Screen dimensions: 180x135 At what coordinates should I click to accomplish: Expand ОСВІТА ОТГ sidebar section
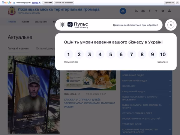click(x=146, y=86)
